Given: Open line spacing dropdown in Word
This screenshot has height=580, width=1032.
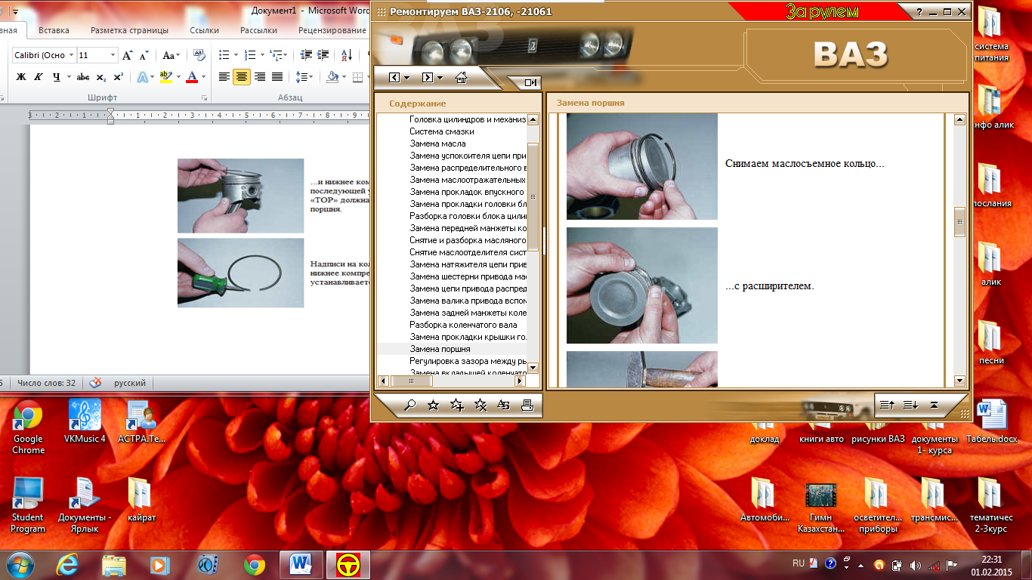Looking at the screenshot, I should click(304, 77).
